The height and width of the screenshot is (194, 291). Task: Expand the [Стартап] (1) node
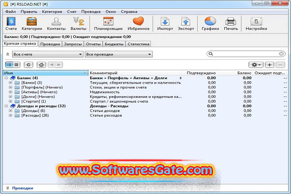[11, 101]
